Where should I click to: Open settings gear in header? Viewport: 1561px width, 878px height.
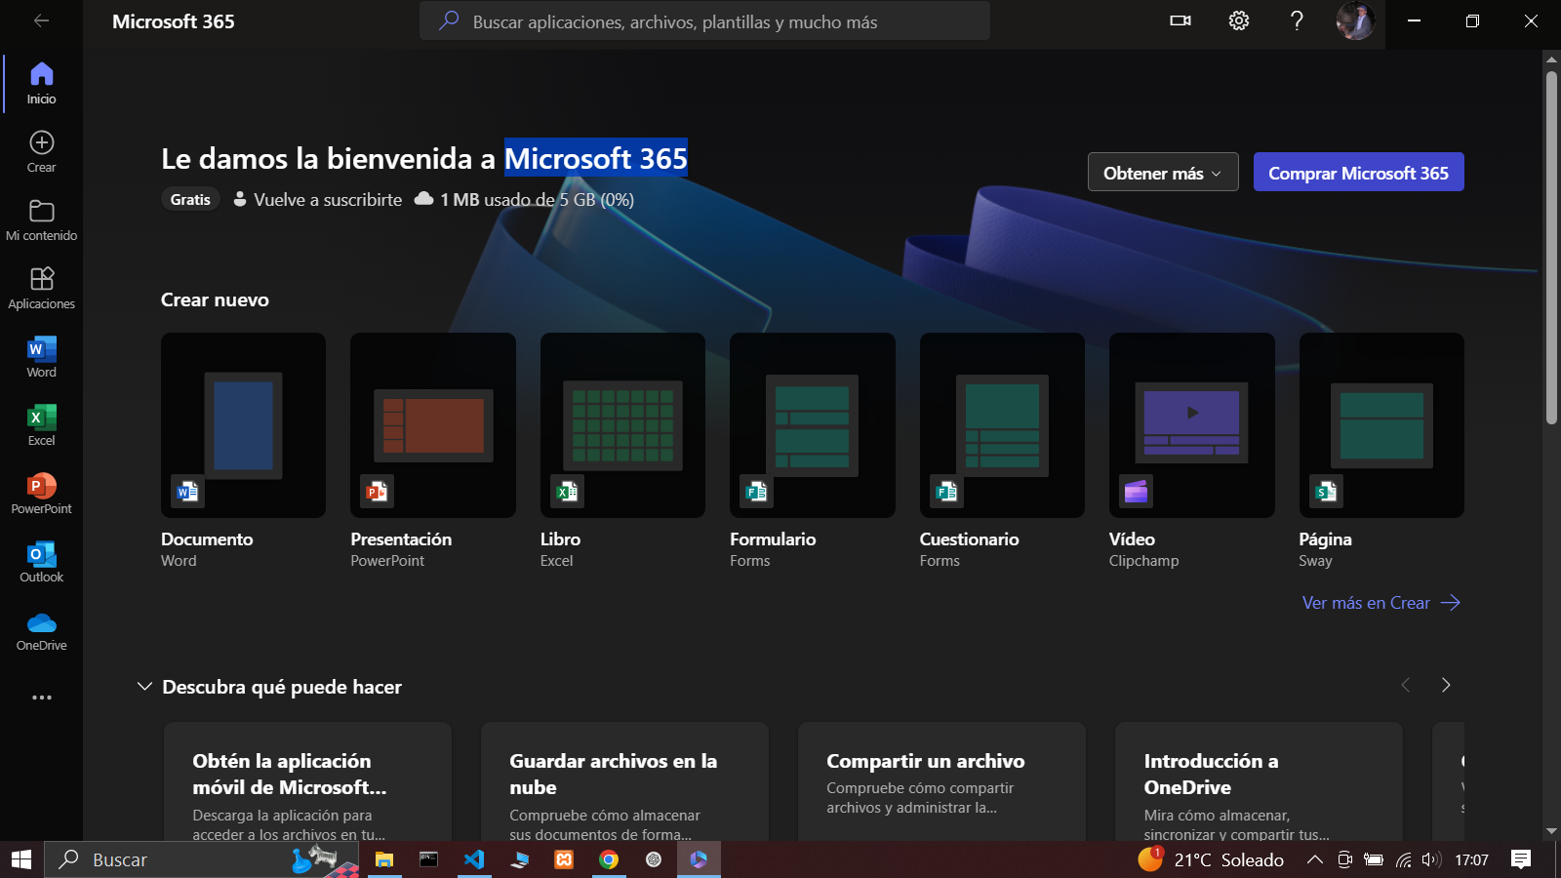pyautogui.click(x=1239, y=20)
